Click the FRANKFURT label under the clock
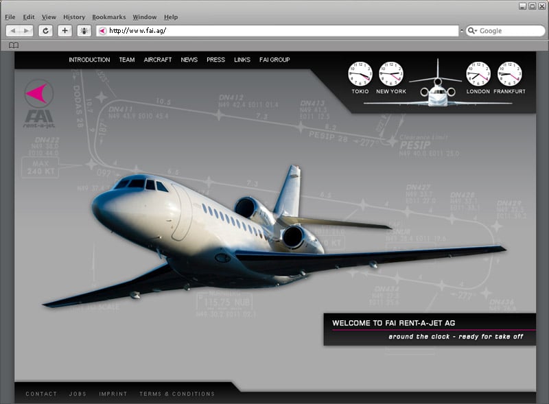This screenshot has width=549, height=404. tap(509, 91)
